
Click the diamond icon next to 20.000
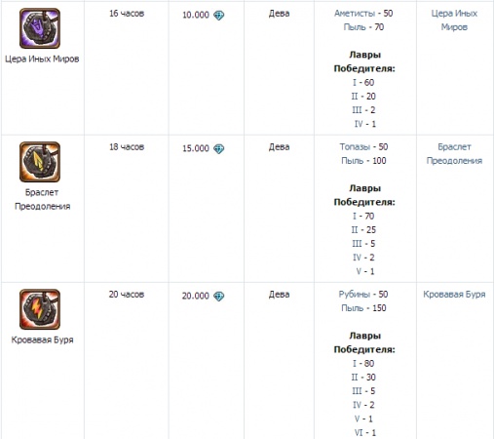219,297
